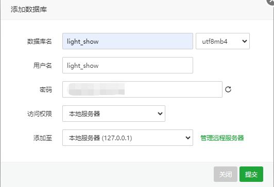Close the dialog with the top-right X icon
Image resolution: width=274 pixels, height=187 pixels.
point(271,2)
